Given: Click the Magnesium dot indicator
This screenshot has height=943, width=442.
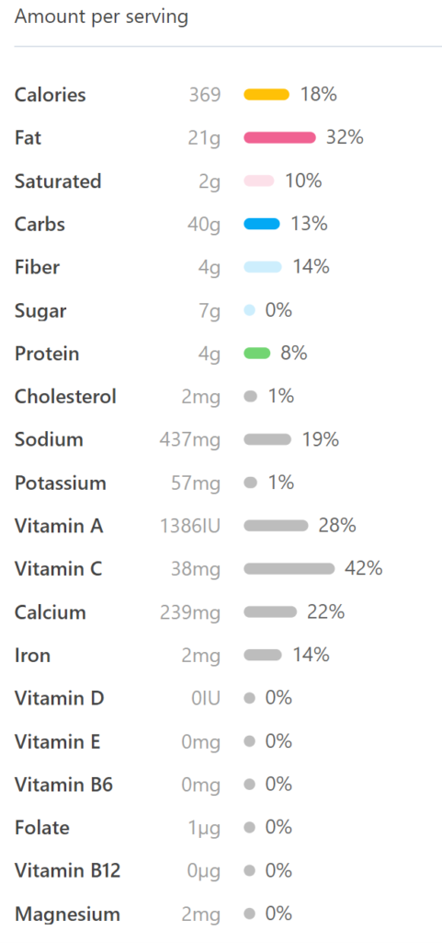Looking at the screenshot, I should tap(250, 914).
